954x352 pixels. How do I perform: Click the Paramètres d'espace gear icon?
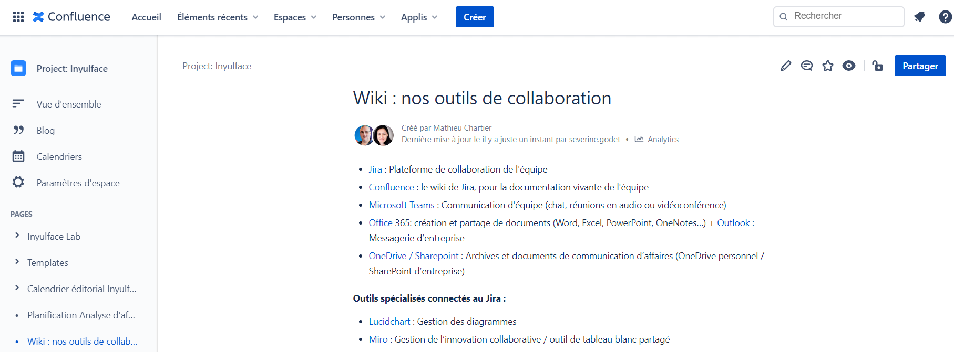tap(18, 182)
